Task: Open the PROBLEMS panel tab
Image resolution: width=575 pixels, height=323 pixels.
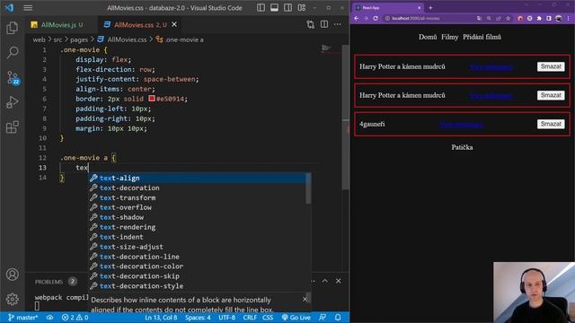Action: [x=49, y=282]
